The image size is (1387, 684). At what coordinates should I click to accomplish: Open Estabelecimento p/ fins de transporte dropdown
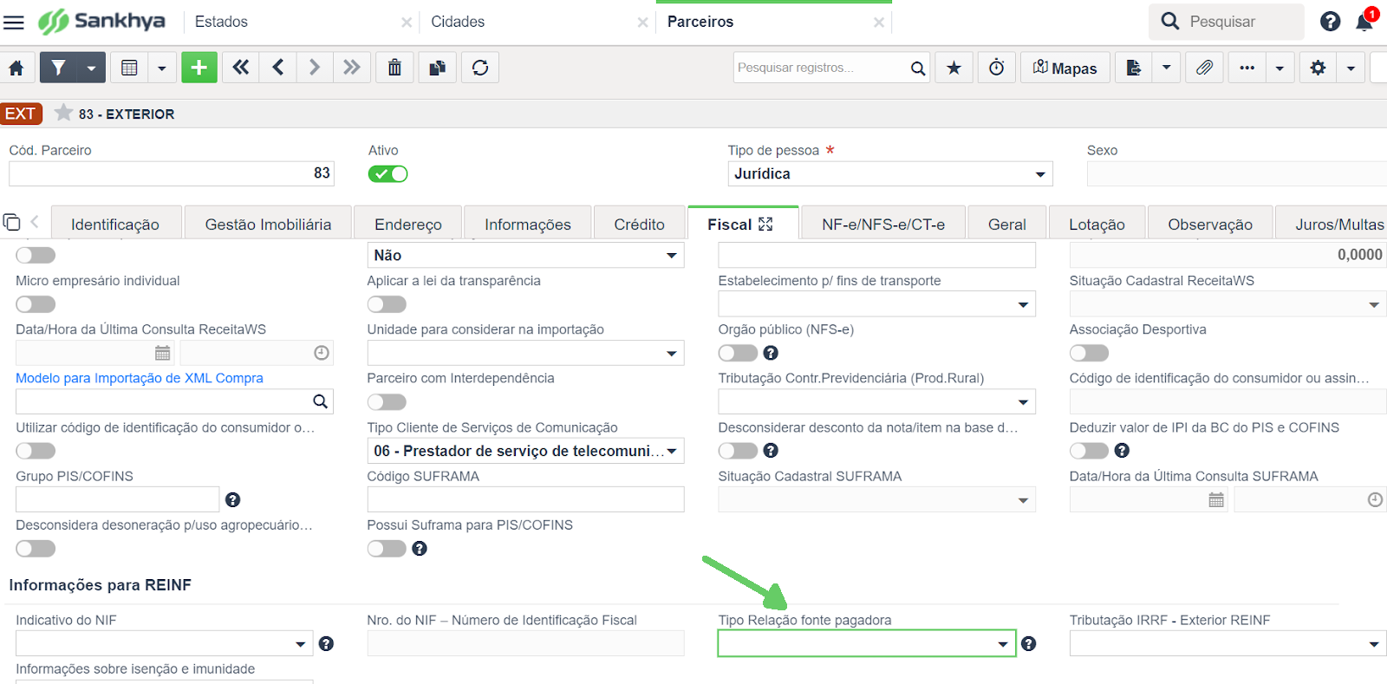click(x=876, y=304)
